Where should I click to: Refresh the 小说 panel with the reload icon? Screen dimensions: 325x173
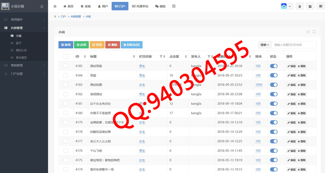coord(308,32)
